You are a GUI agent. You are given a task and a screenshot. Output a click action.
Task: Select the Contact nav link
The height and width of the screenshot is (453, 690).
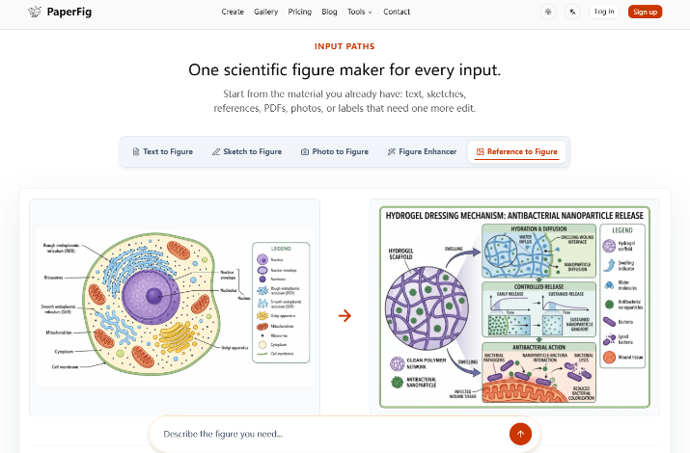click(397, 12)
